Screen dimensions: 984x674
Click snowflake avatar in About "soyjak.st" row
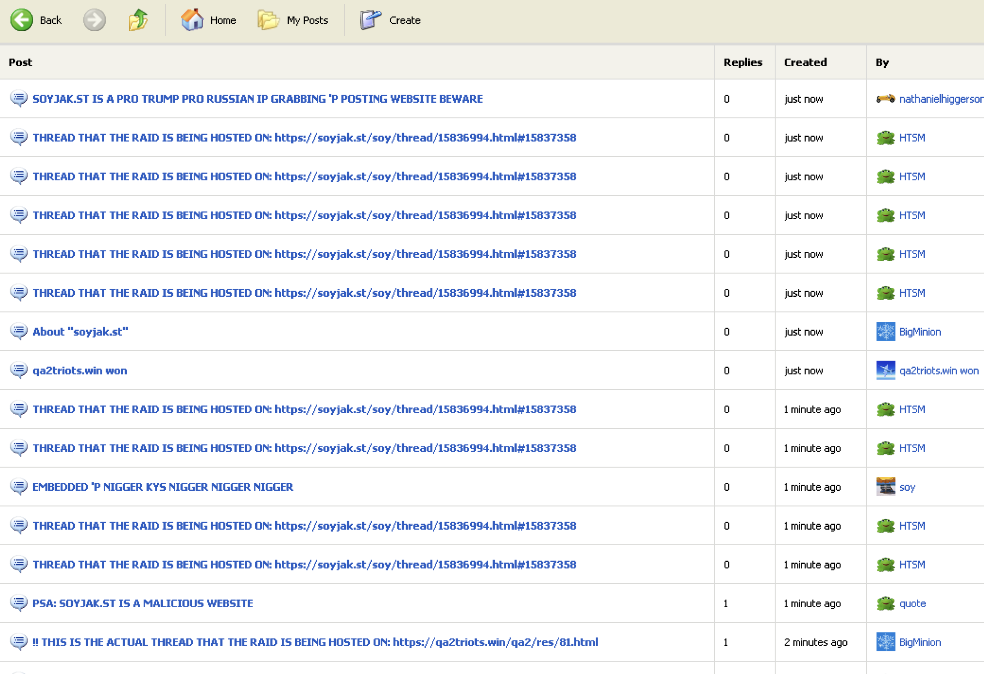tap(885, 331)
